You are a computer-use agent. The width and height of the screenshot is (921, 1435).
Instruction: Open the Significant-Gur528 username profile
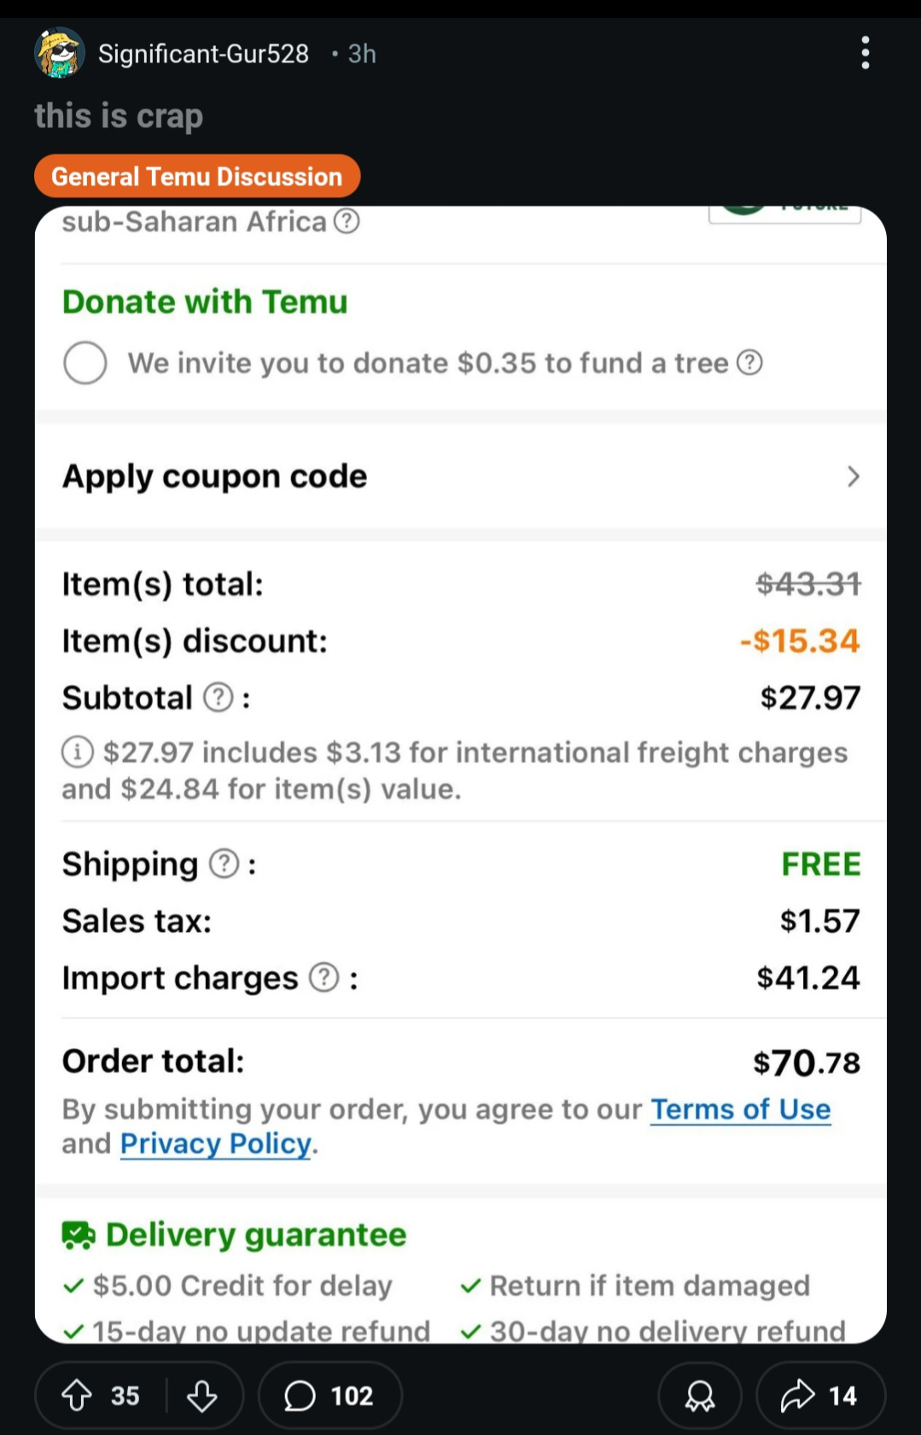pos(203,54)
